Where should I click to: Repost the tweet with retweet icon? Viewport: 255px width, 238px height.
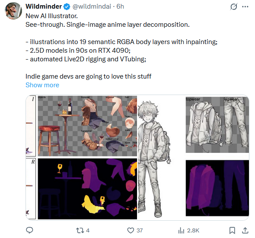[80, 230]
